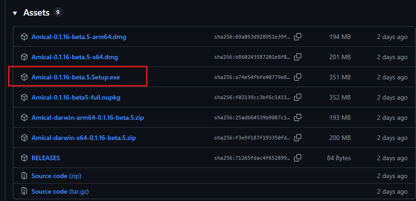Click zip file icon beside Source code (zip)

click(24, 176)
